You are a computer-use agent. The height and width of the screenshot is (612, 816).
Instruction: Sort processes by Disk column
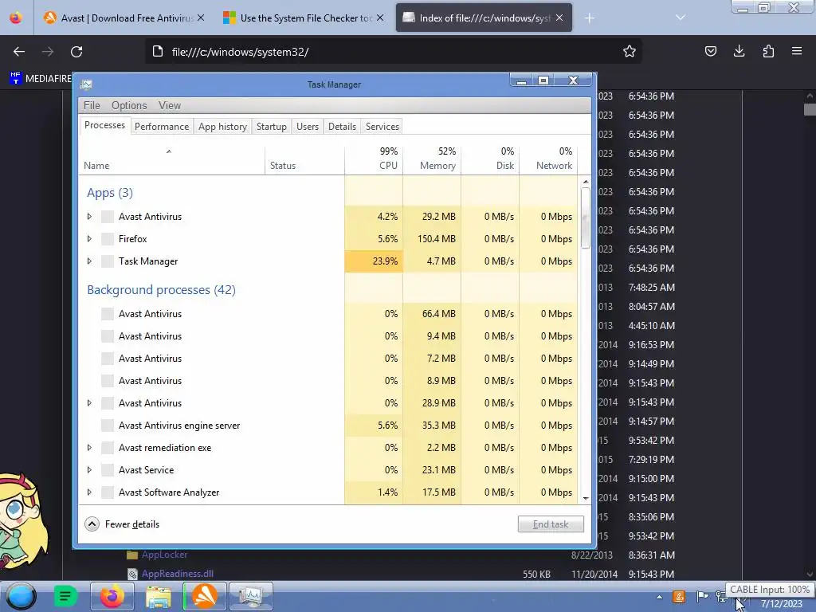point(490,160)
